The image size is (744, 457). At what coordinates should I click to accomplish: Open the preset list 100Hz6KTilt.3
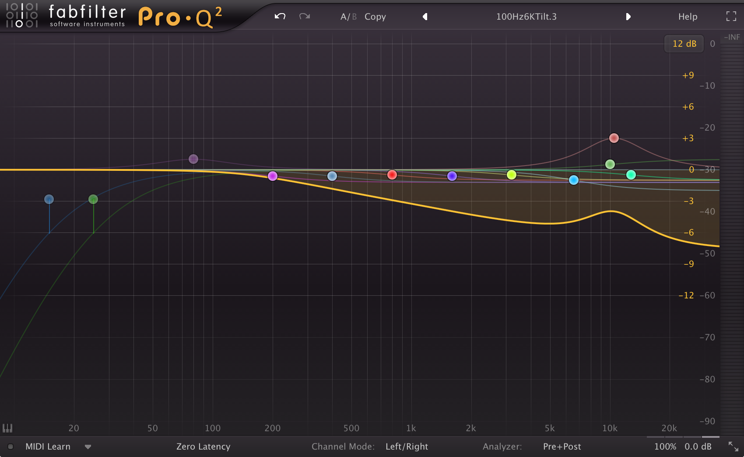tap(526, 17)
